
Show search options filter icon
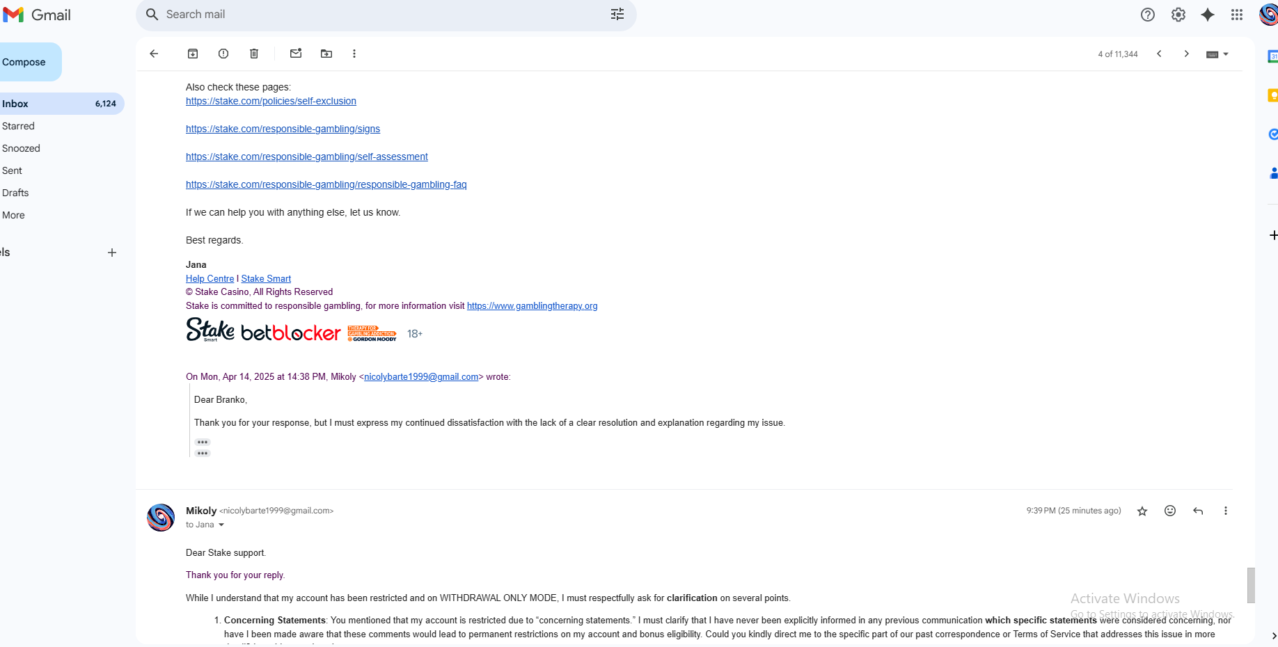click(x=617, y=15)
